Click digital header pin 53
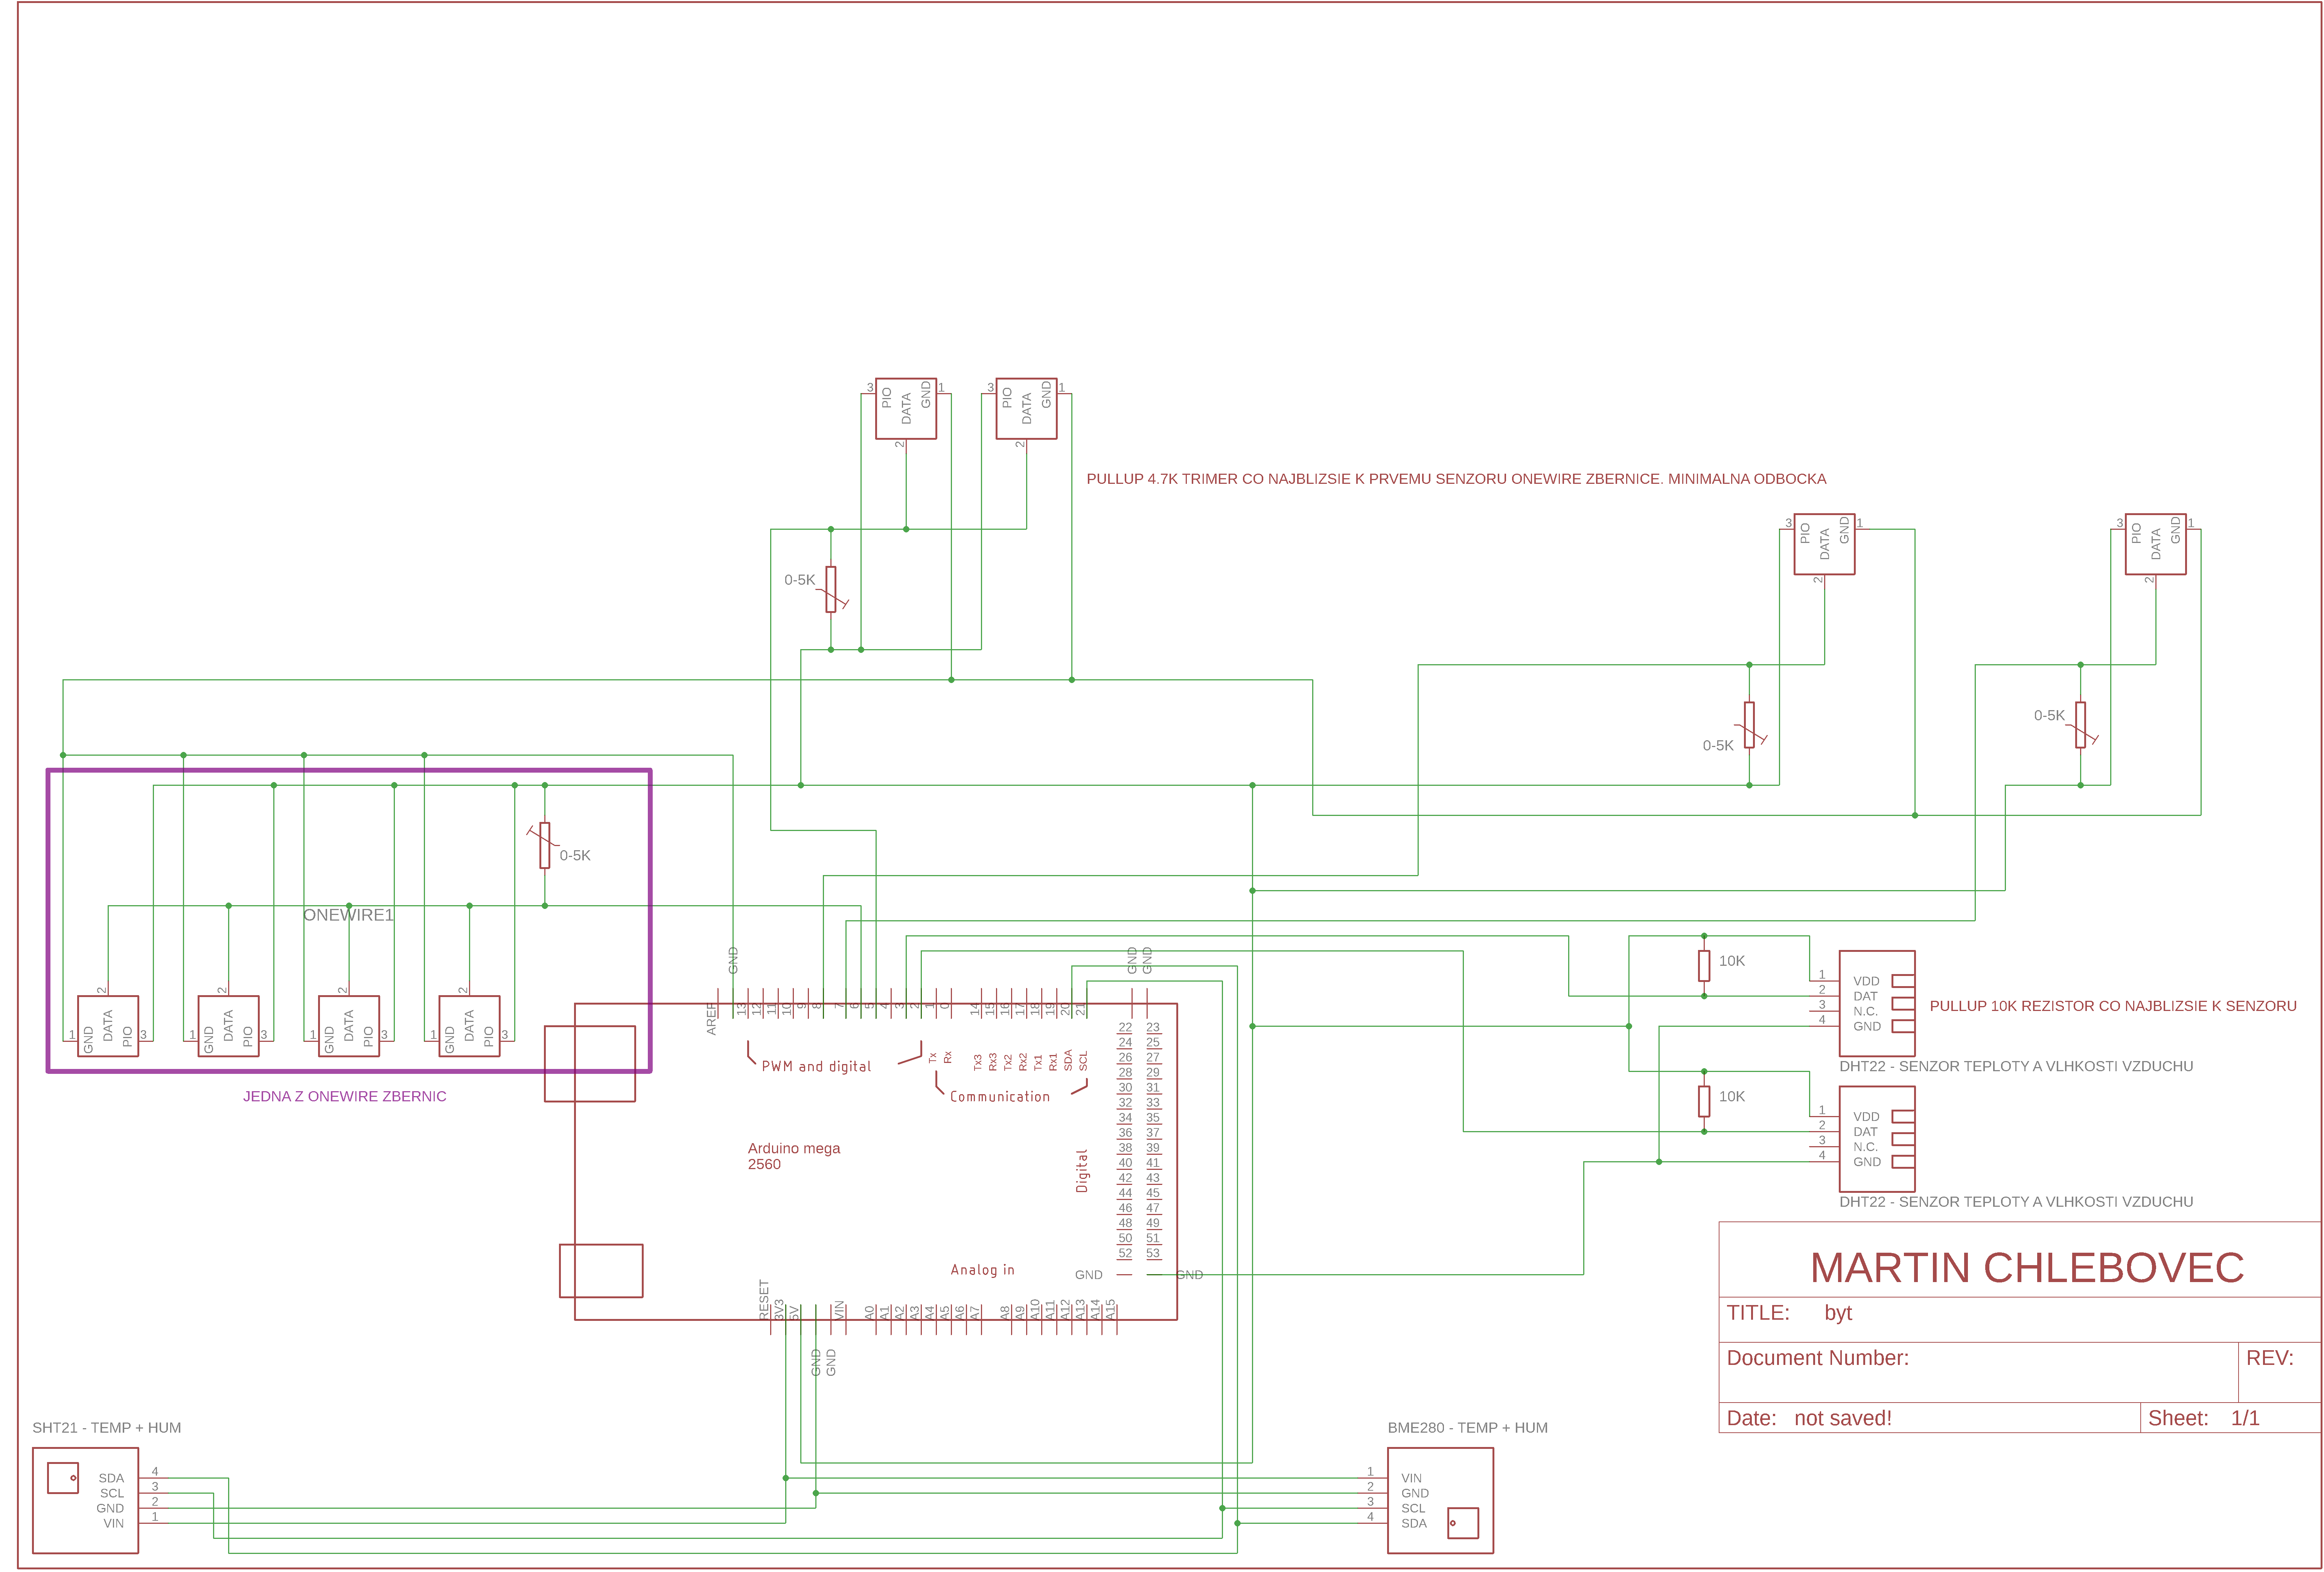Image resolution: width=2324 pixels, height=1572 pixels. pos(1153,1253)
